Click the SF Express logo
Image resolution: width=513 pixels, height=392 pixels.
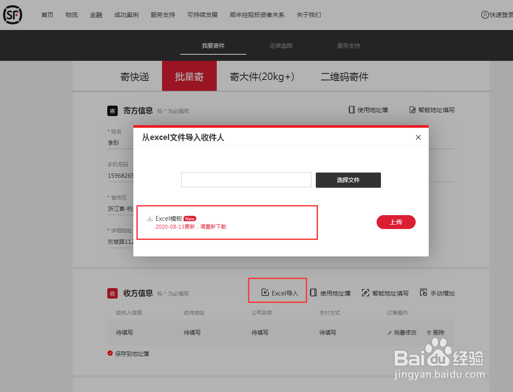pyautogui.click(x=13, y=14)
